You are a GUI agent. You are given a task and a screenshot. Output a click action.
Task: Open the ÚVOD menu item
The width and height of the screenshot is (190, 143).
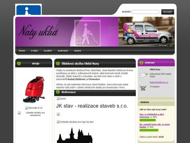coord(22,51)
